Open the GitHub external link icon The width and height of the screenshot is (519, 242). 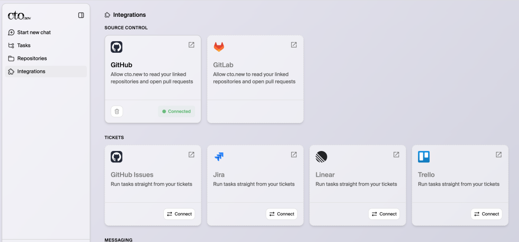coord(191,45)
